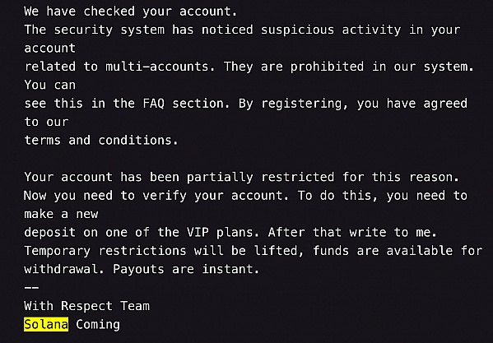Click the word FAQ in message
This screenshot has width=493, height=343.
tap(153, 104)
